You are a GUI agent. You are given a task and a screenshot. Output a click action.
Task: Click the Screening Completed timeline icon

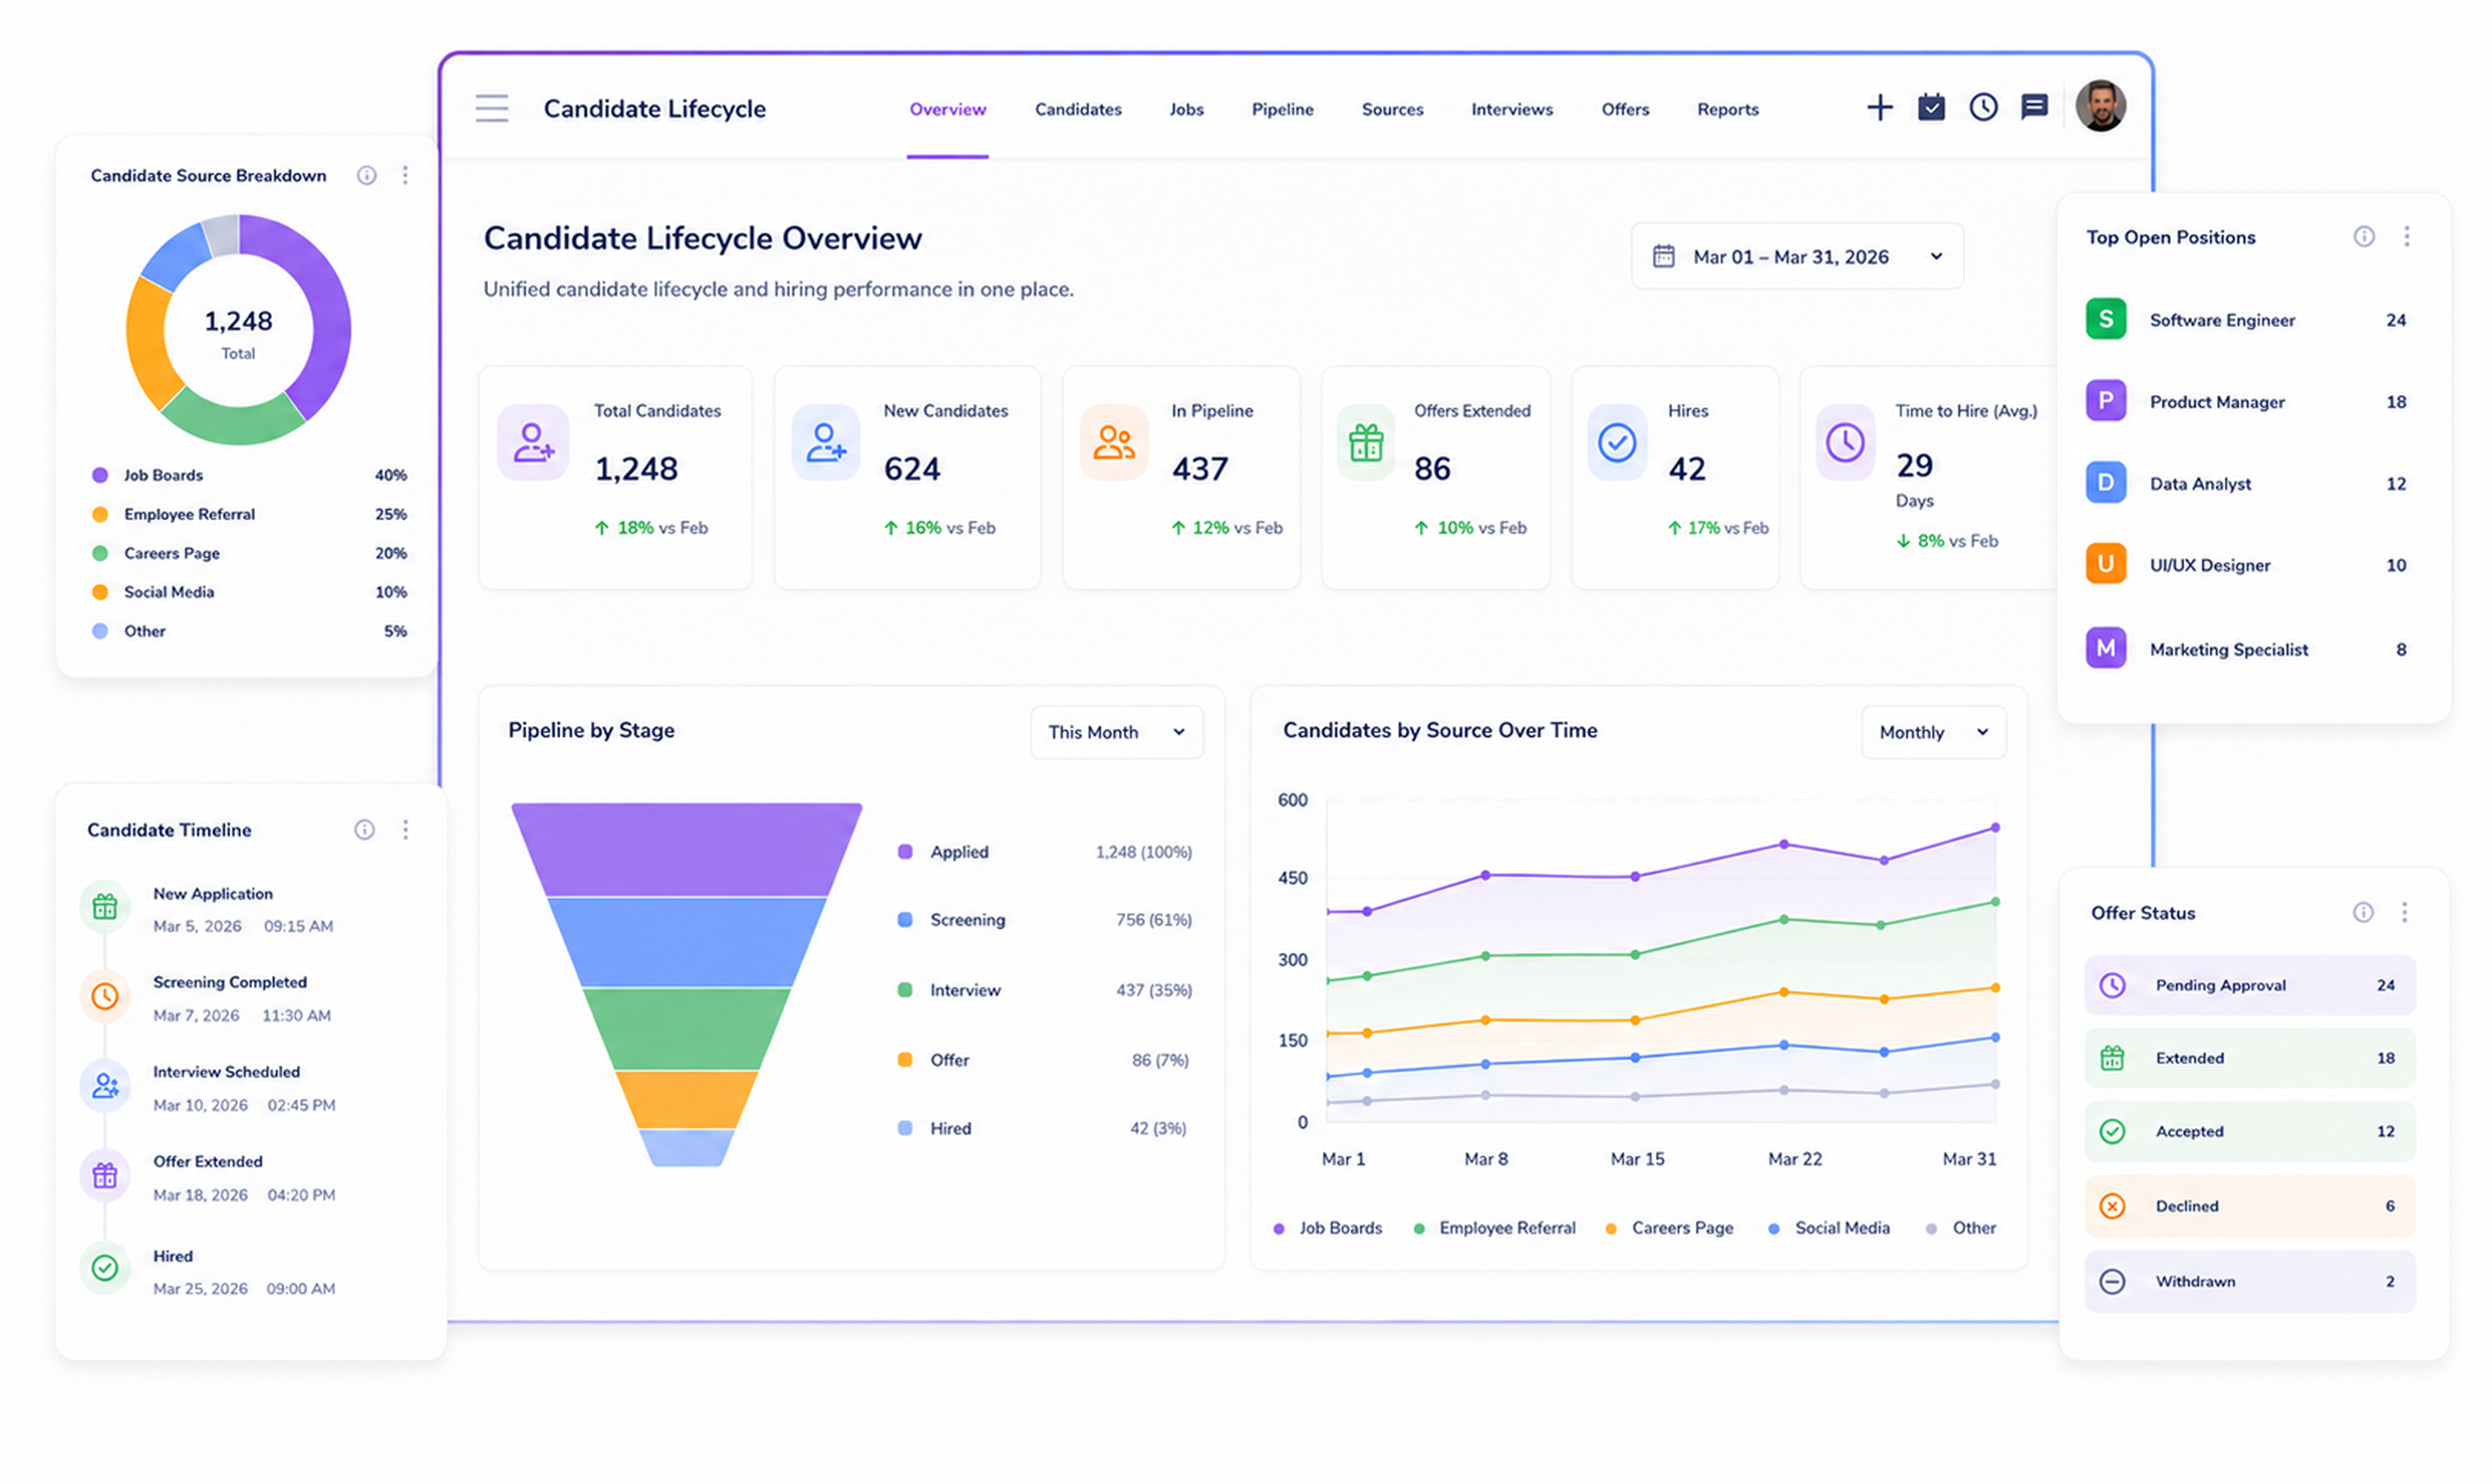pyautogui.click(x=105, y=997)
